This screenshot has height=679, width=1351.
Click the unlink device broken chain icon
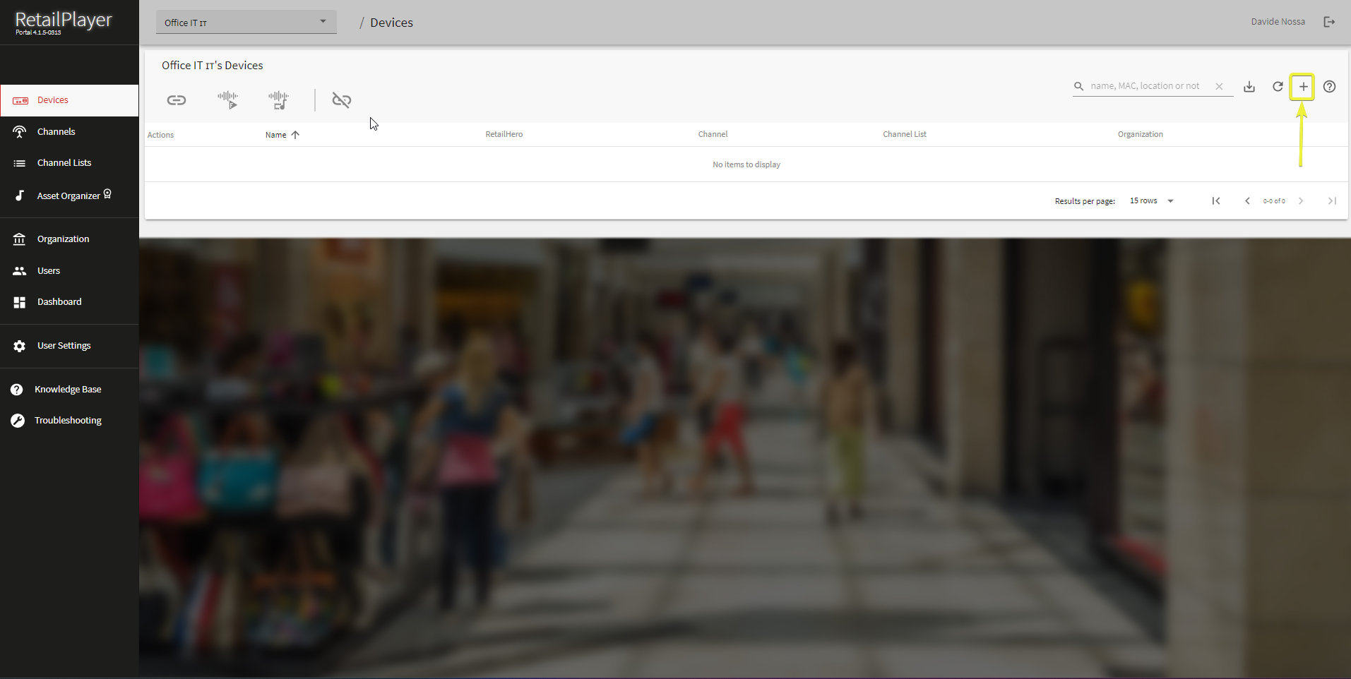pos(342,100)
